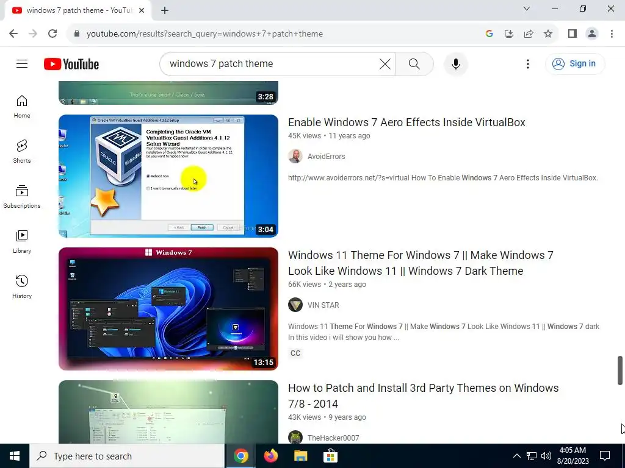Screen dimensions: 625x468
Task: Open the Chrome profile avatar
Action: pos(592,34)
